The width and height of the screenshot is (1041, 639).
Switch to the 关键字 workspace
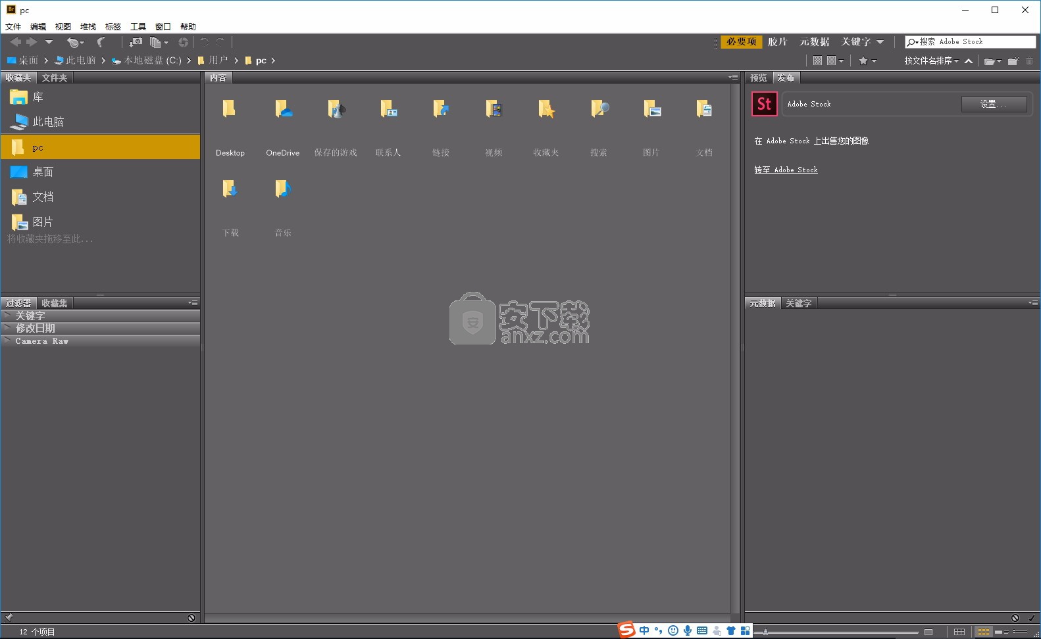coord(856,41)
